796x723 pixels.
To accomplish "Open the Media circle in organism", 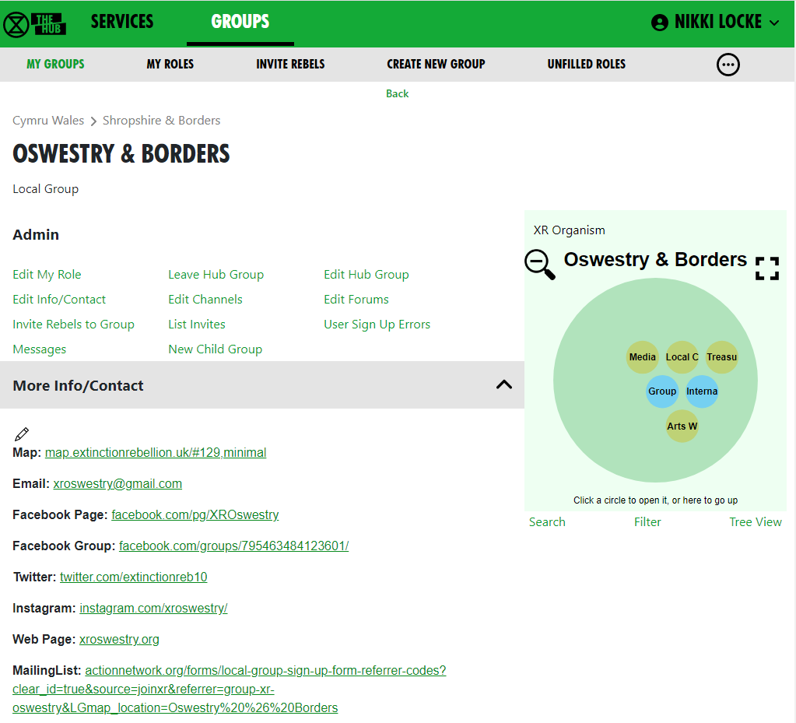I will tap(642, 357).
